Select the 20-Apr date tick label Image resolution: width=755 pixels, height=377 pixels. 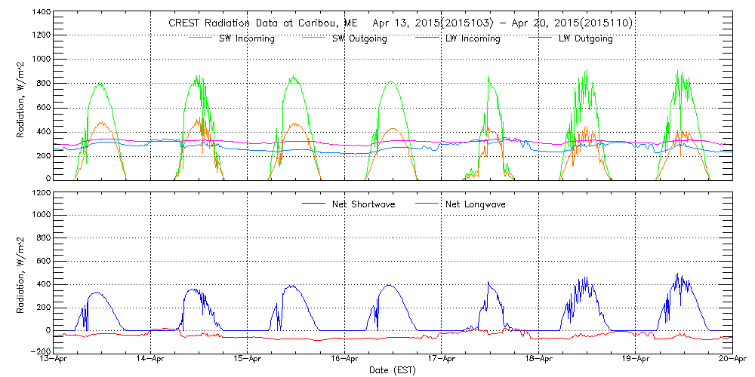coord(732,360)
